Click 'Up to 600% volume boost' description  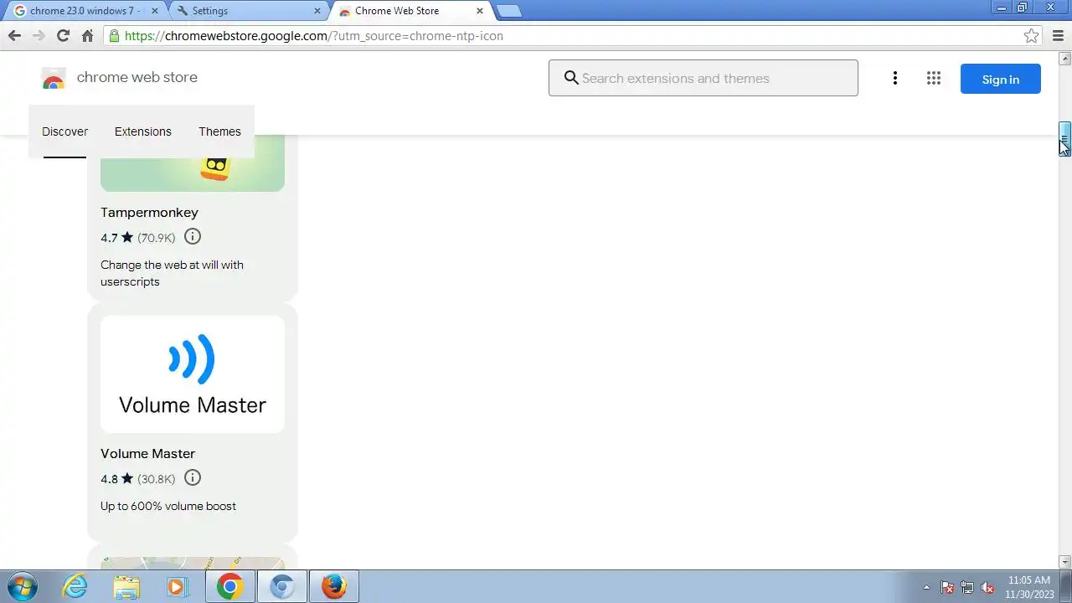168,506
